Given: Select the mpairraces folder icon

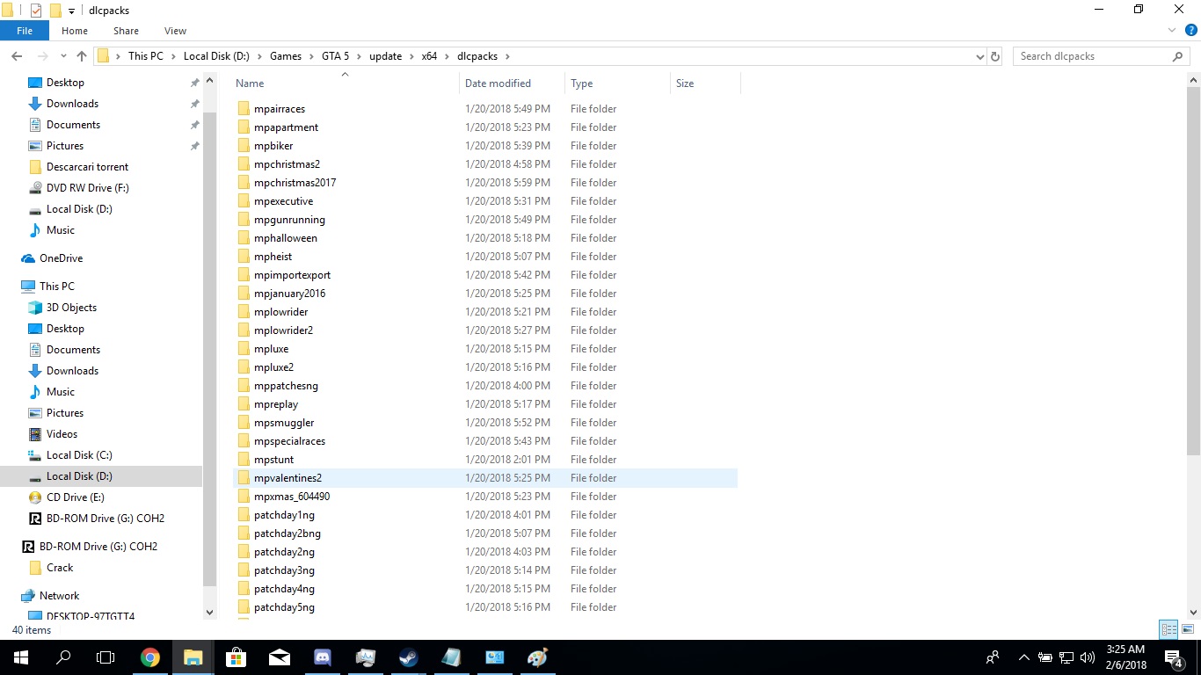Looking at the screenshot, I should [x=244, y=109].
